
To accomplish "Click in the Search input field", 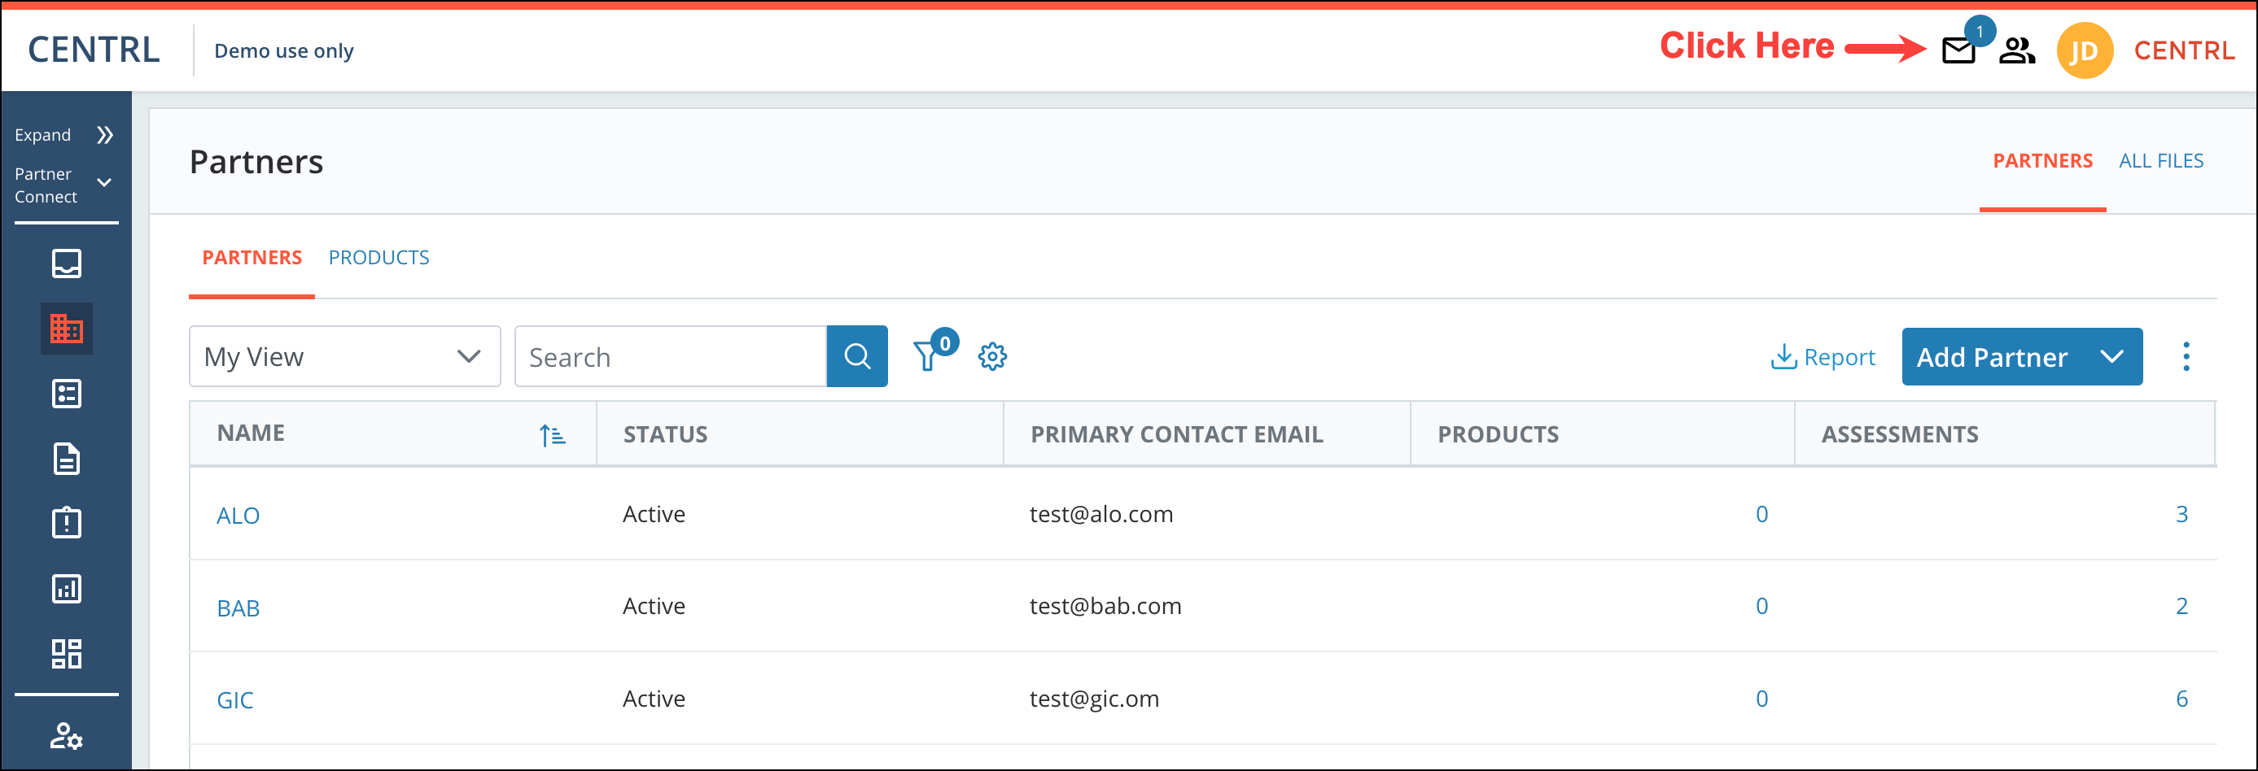I will pyautogui.click(x=671, y=356).
